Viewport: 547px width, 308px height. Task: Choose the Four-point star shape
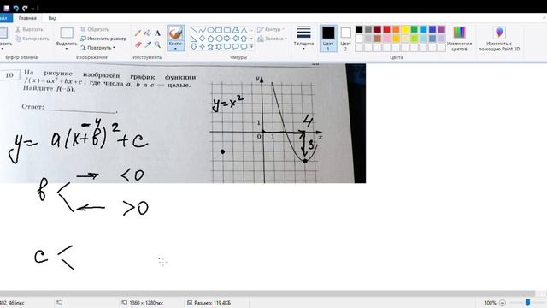[x=202, y=46]
